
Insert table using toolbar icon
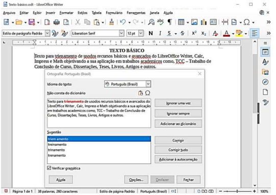tap(181, 22)
